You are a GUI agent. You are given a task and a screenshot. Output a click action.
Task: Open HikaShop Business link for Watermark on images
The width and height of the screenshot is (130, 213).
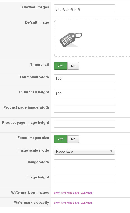[73, 193]
